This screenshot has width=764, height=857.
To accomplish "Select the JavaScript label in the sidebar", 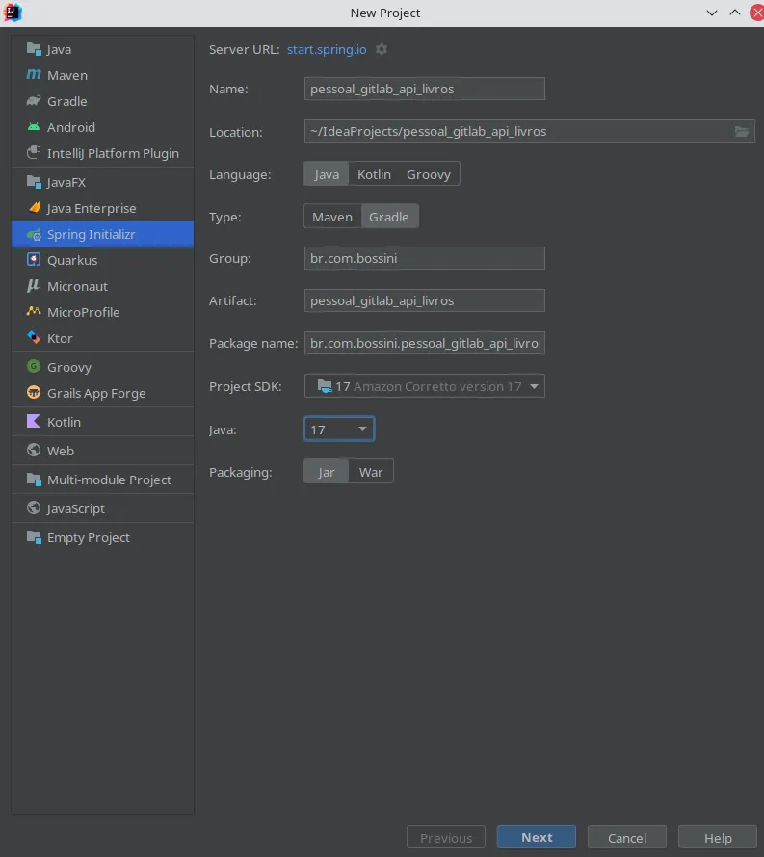I will [x=76, y=508].
